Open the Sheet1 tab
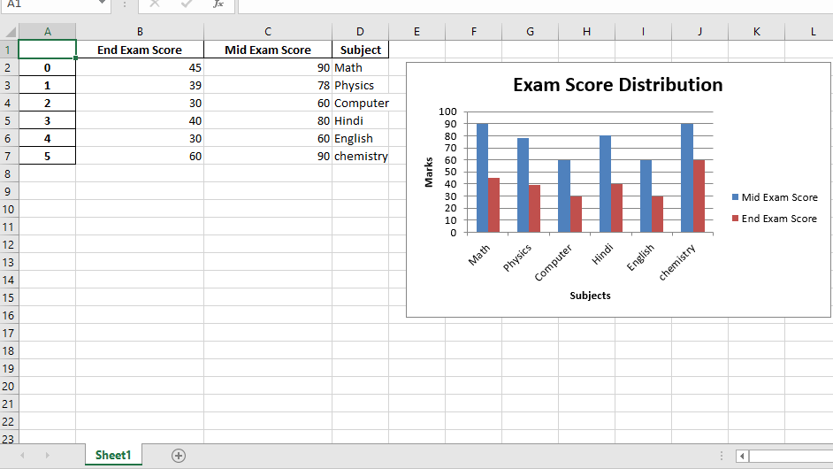This screenshot has width=833, height=469. point(113,455)
